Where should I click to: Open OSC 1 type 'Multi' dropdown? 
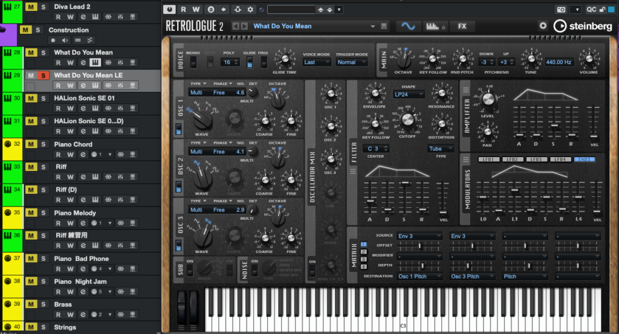click(199, 92)
